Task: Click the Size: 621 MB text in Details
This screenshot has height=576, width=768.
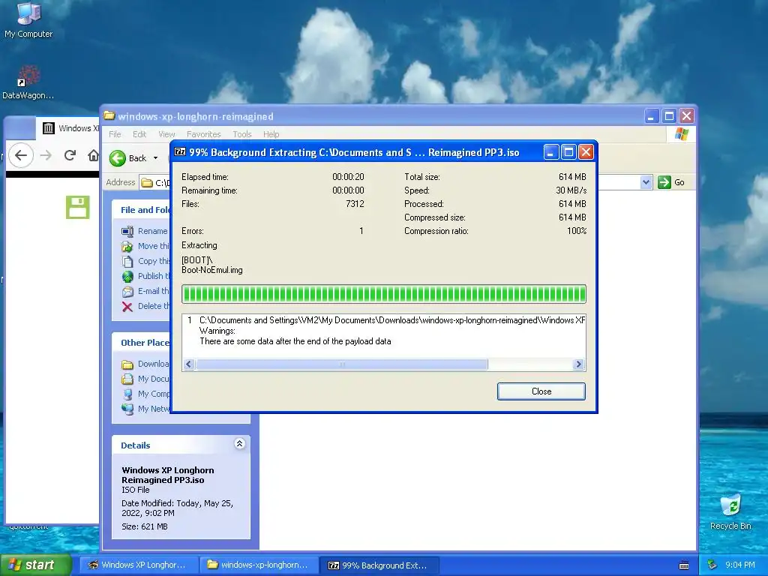Action: [145, 526]
